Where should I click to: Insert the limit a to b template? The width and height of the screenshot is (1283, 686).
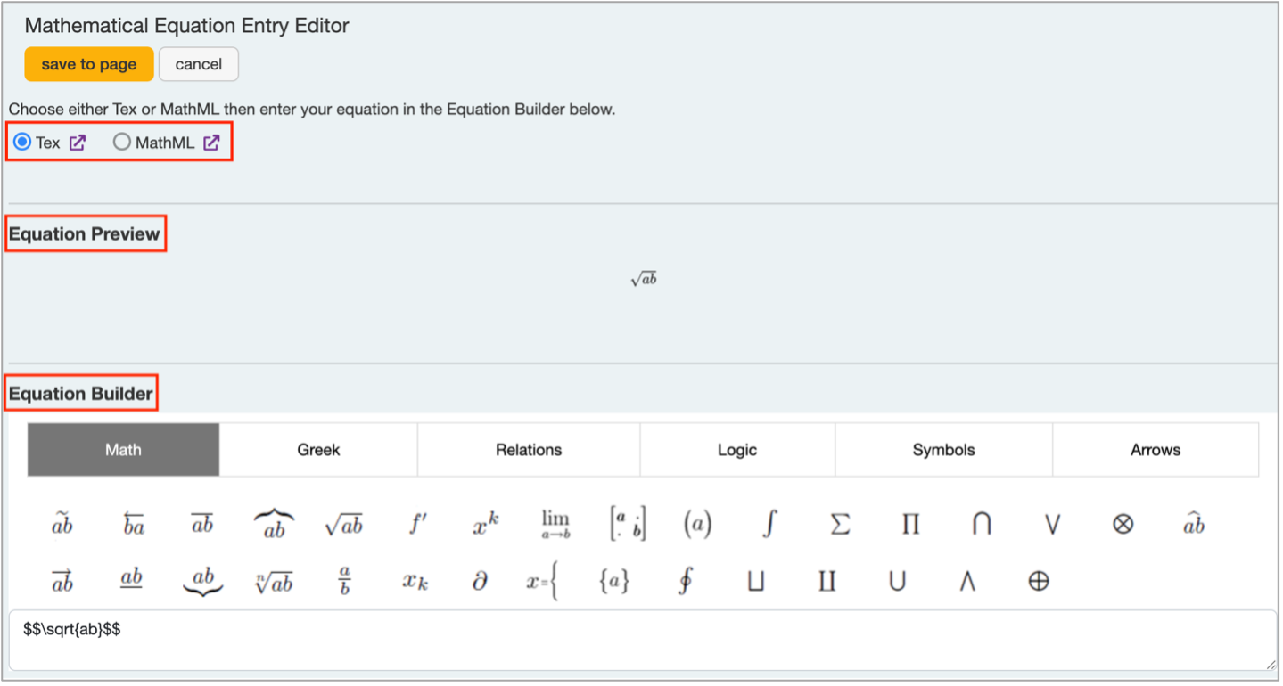click(x=555, y=525)
